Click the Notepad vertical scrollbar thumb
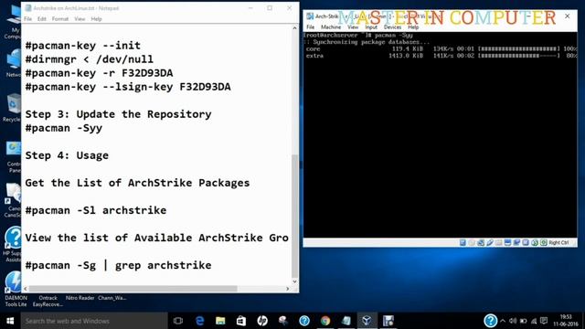The height and width of the screenshot is (329, 585). coord(294,217)
